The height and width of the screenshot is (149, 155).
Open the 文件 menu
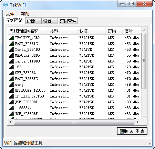tap(10, 14)
